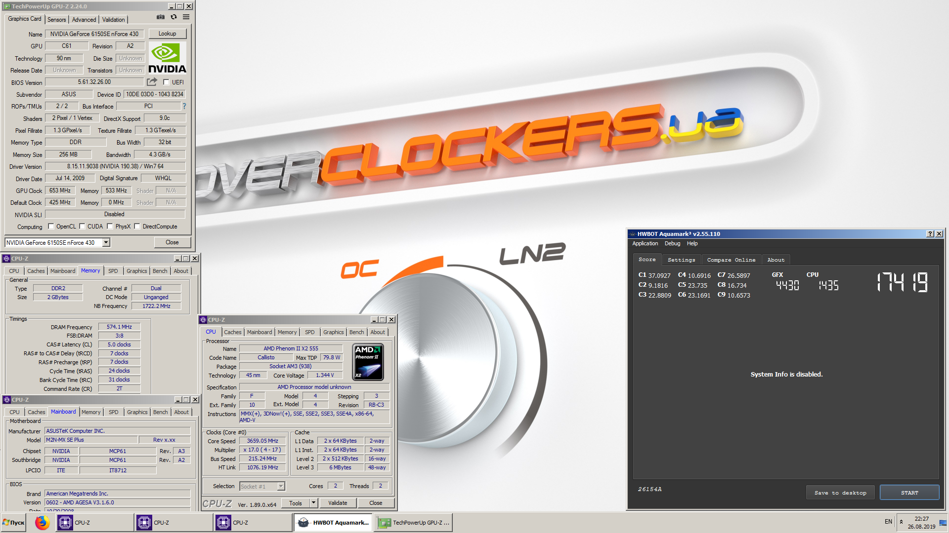The width and height of the screenshot is (949, 533).
Task: Click the Validate button in CPU-Z
Action: pos(338,503)
